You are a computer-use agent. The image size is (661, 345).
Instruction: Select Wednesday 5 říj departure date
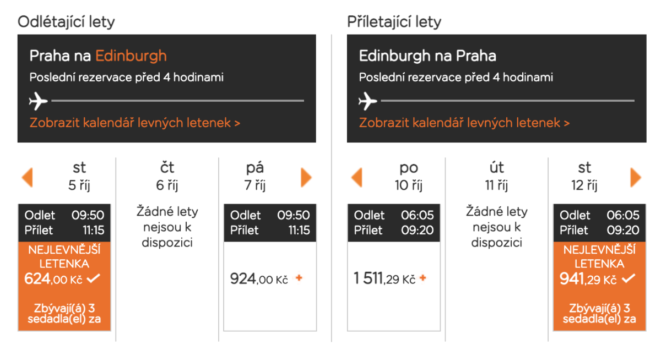[79, 176]
